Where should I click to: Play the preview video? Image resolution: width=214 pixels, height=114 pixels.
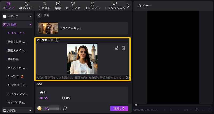coord(171,110)
